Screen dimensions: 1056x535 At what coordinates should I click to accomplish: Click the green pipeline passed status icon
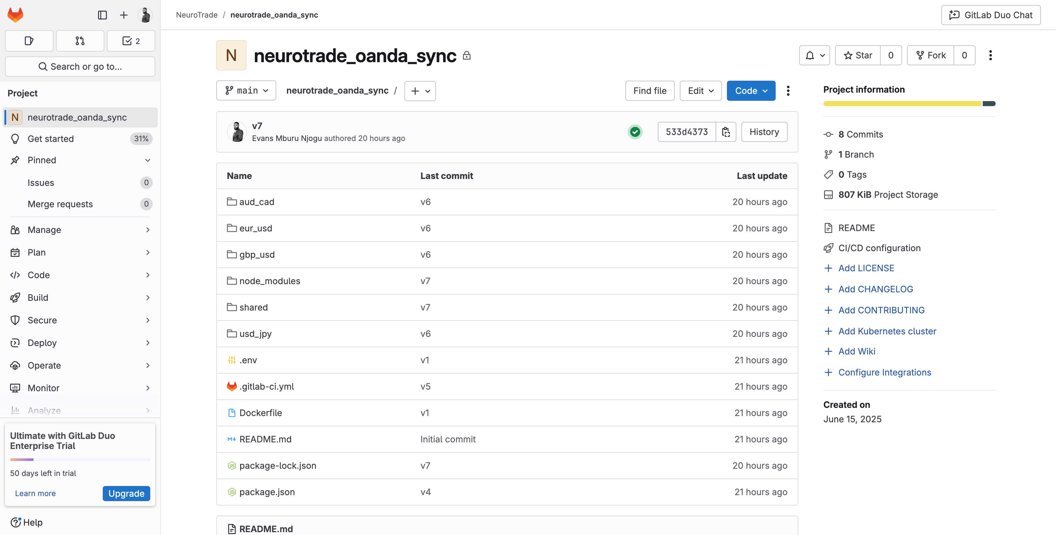tap(635, 132)
